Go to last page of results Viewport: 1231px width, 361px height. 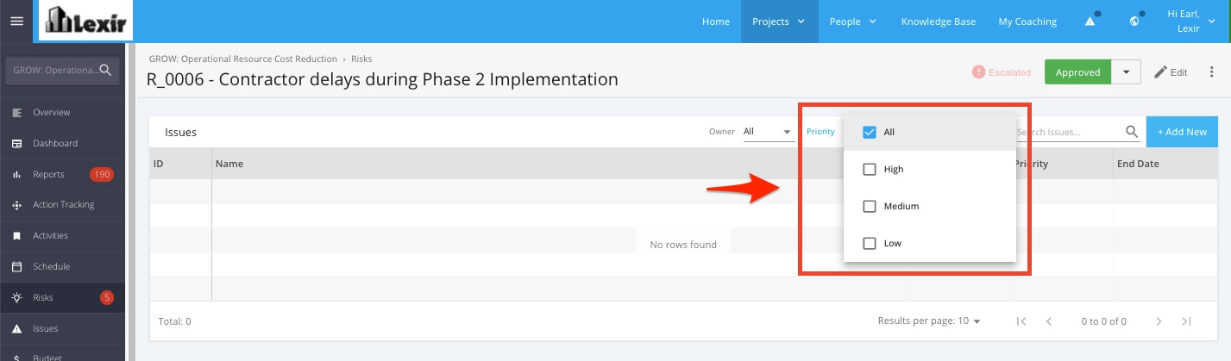1186,321
